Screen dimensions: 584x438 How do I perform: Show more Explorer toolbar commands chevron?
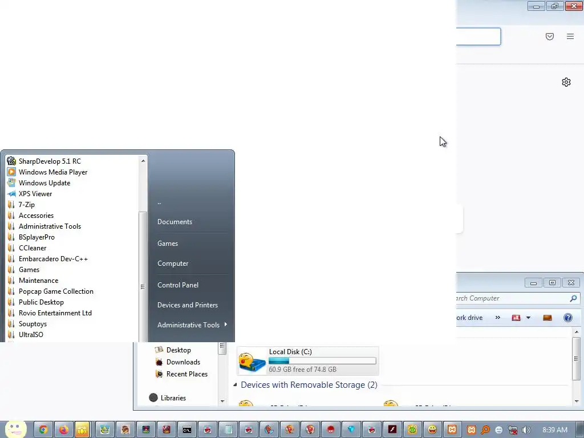tap(497, 317)
